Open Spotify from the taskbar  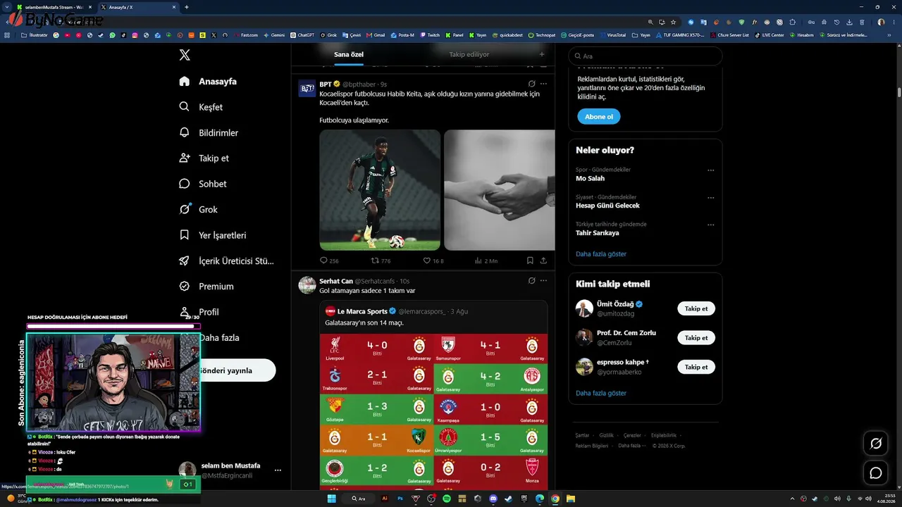tap(447, 499)
